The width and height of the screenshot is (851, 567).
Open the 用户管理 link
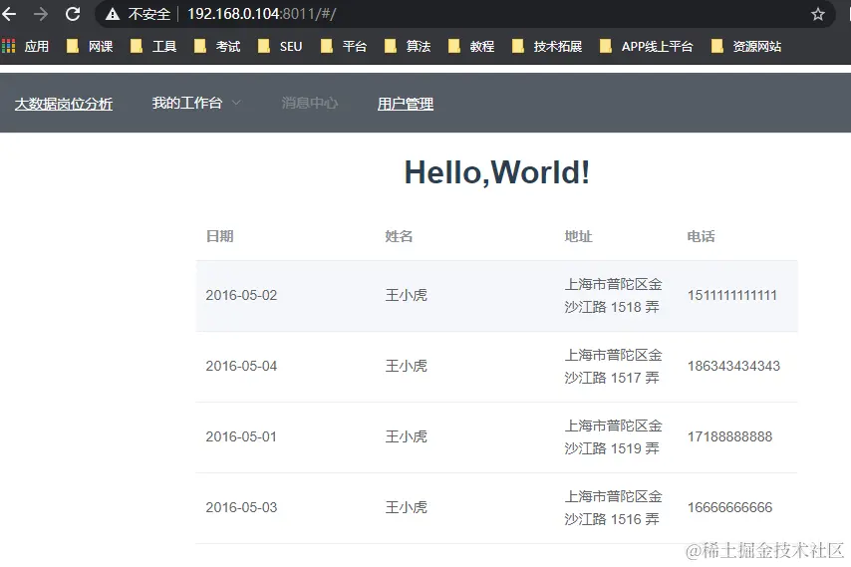click(406, 104)
